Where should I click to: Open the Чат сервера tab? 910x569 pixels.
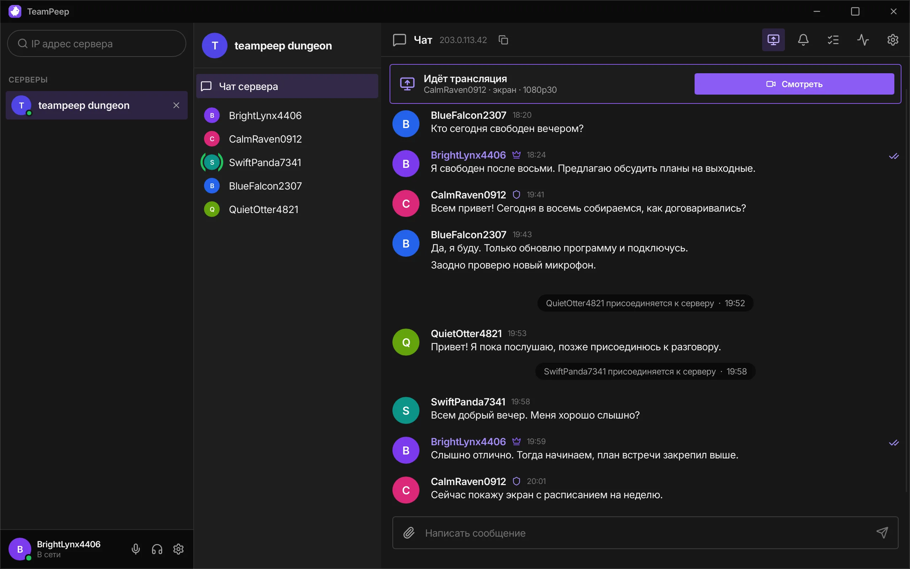tap(287, 86)
